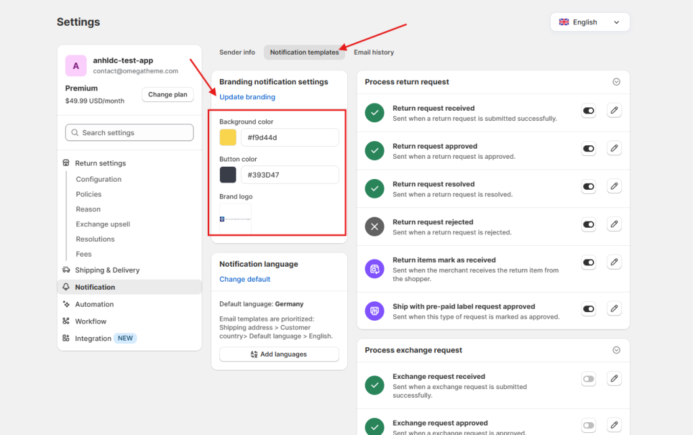Collapse the Process return request section
693x435 pixels.
[616, 81]
